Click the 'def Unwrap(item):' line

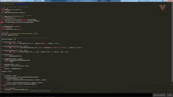tap(7, 54)
